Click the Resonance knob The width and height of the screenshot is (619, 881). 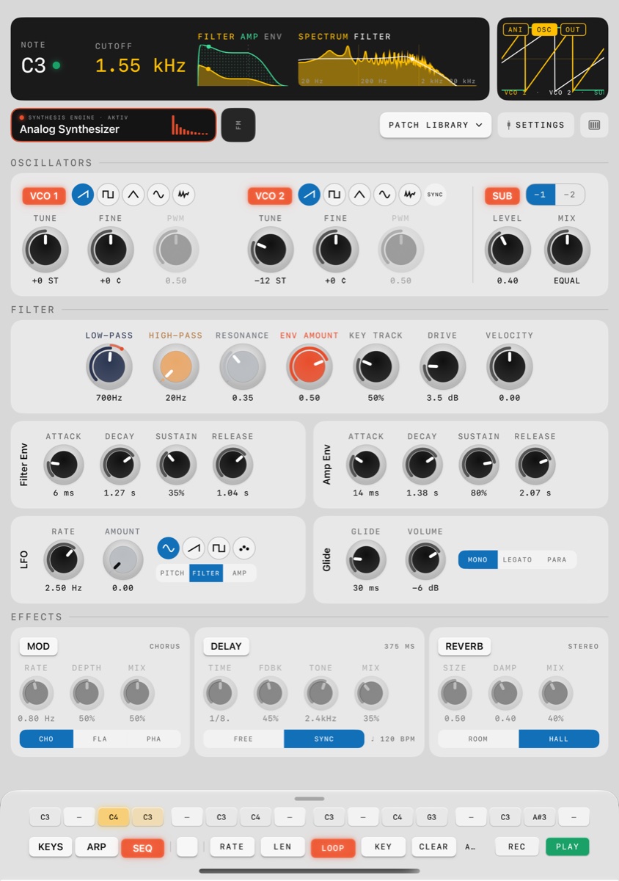[x=243, y=366]
